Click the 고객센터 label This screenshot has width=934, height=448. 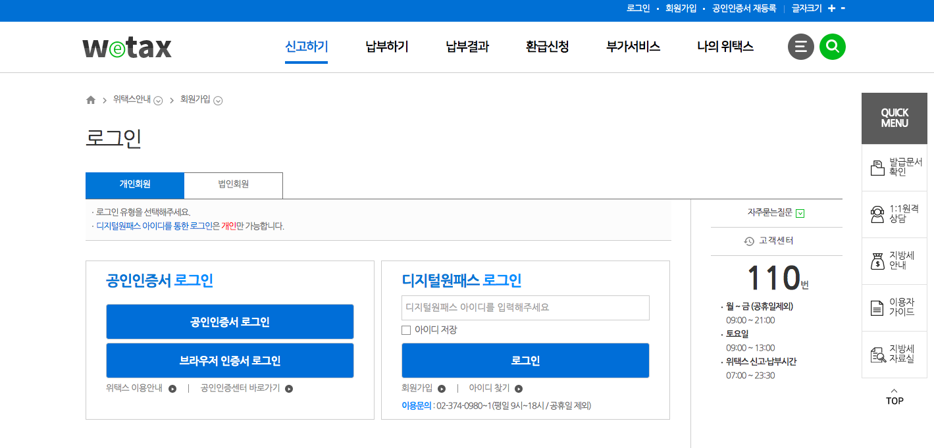coord(776,241)
